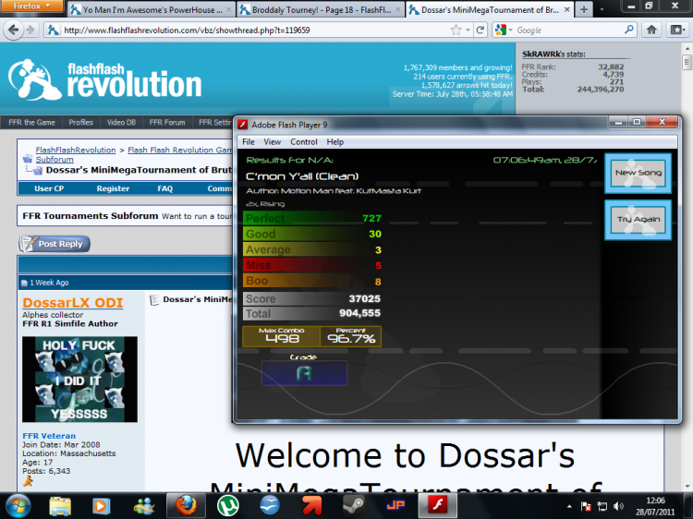Switch to the Broddaly Tourney tab

321,10
